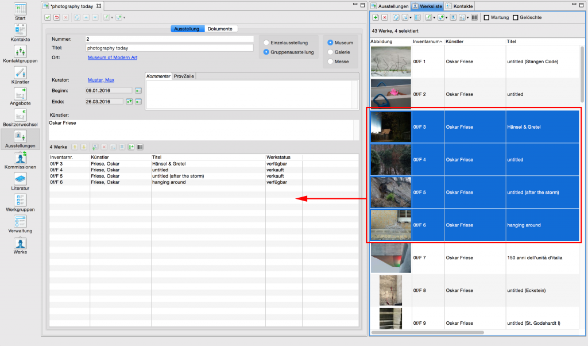Open the Kommissionen sidebar module
The image size is (588, 346).
20,160
